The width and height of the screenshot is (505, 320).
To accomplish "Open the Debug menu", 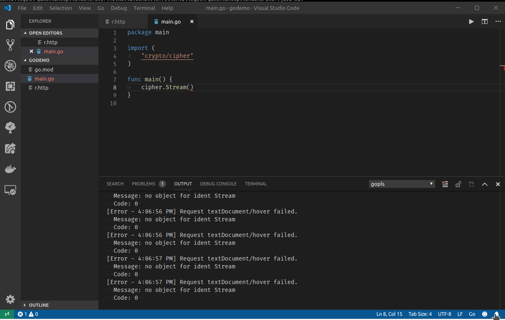I will pos(119,8).
